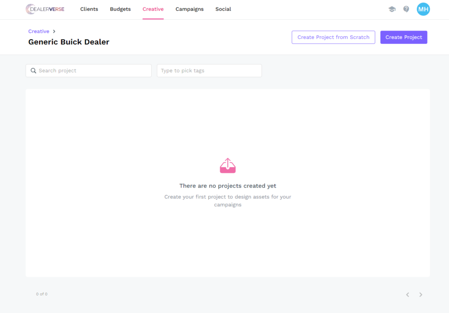The width and height of the screenshot is (449, 313).
Task: Focus the Search project input field
Action: pyautogui.click(x=93, y=71)
